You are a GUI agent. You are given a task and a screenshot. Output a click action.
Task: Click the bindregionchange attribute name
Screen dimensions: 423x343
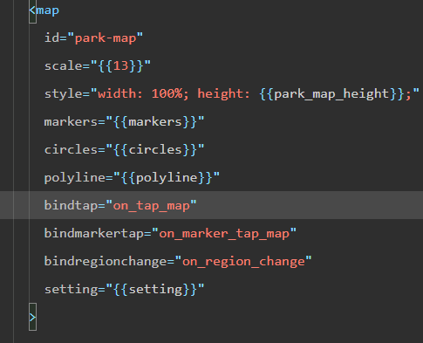coord(106,261)
